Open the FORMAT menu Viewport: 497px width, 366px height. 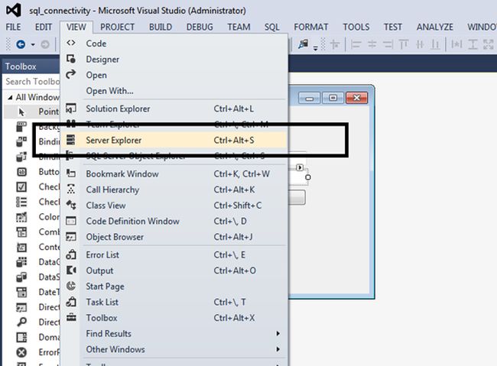click(x=311, y=27)
